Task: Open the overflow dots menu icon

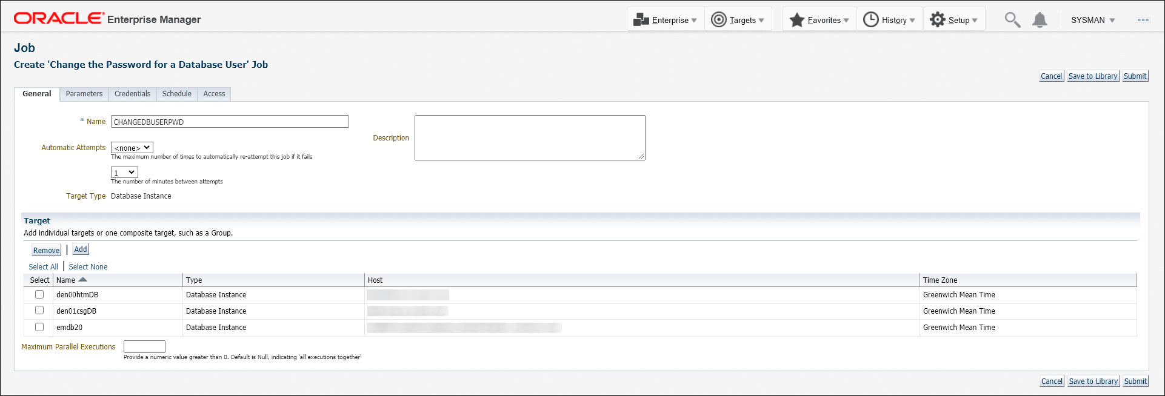Action: click(x=1143, y=20)
